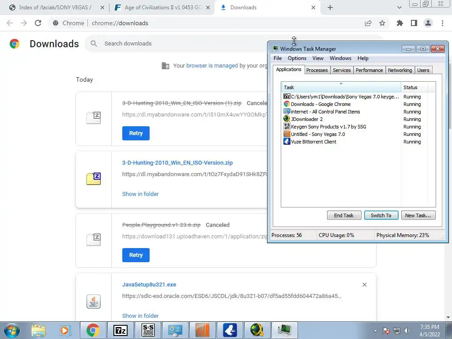Screen dimensions: 452x339
Task: Click the tab search chevron
Action: point(399,8)
